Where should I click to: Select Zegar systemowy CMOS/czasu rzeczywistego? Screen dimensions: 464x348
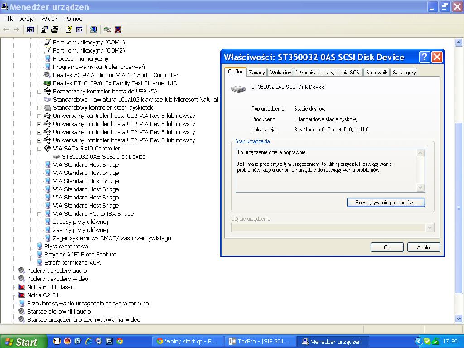coord(112,238)
